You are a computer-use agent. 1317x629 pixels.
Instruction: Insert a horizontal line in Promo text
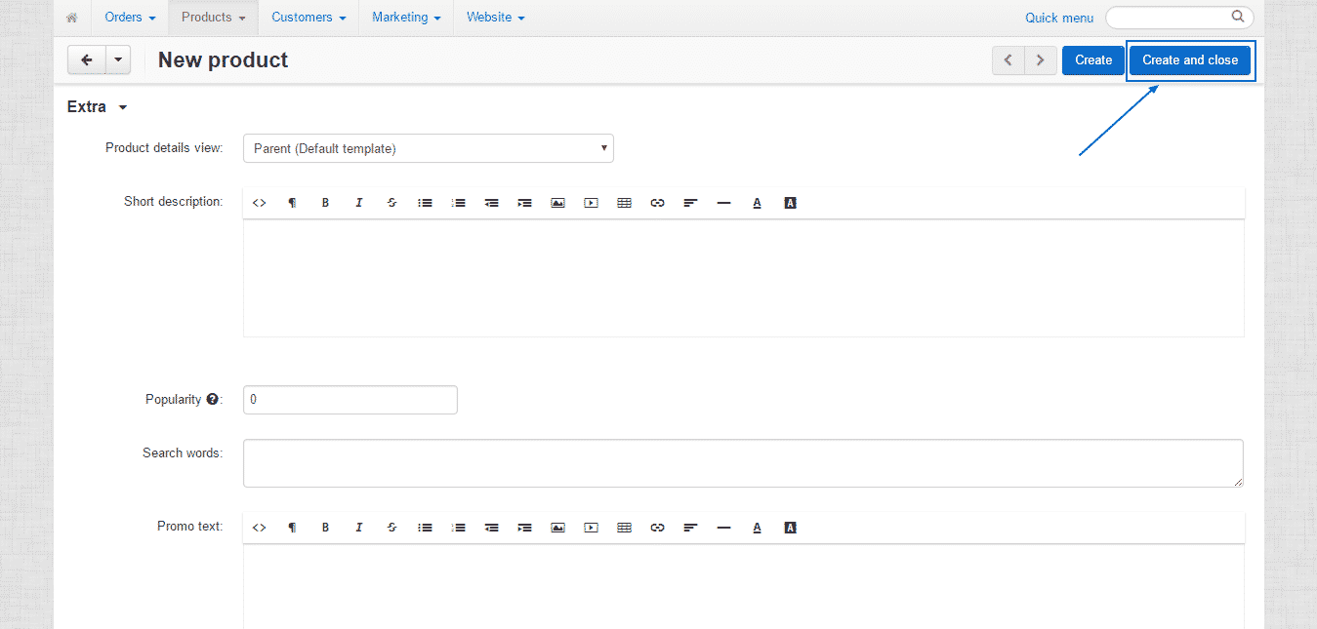(723, 527)
